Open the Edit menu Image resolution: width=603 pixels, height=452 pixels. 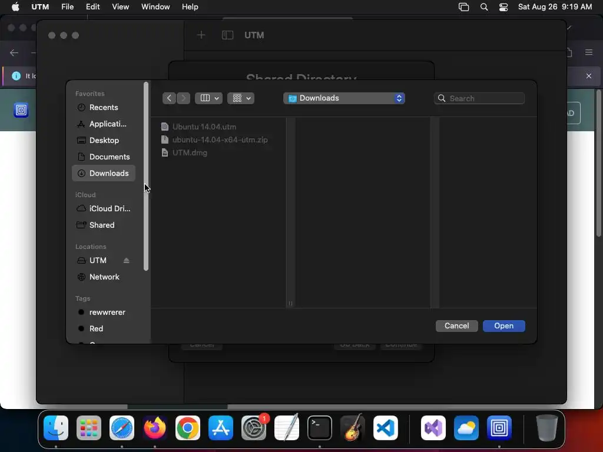[92, 7]
